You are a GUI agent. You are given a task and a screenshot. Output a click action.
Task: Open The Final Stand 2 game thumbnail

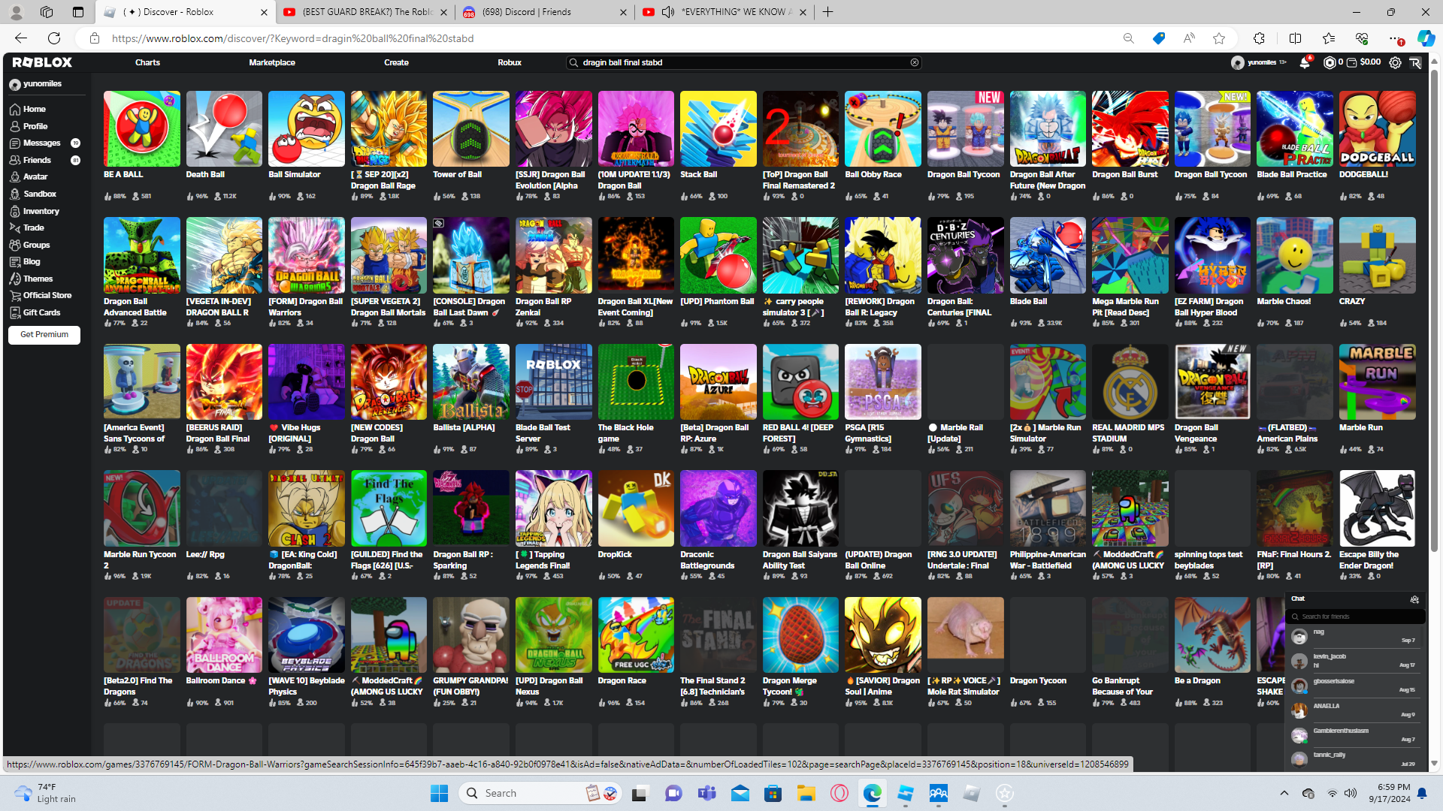(x=718, y=635)
